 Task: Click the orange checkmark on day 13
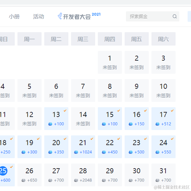65,110
